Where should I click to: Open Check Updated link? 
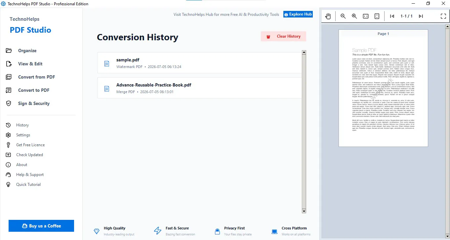tap(29, 155)
